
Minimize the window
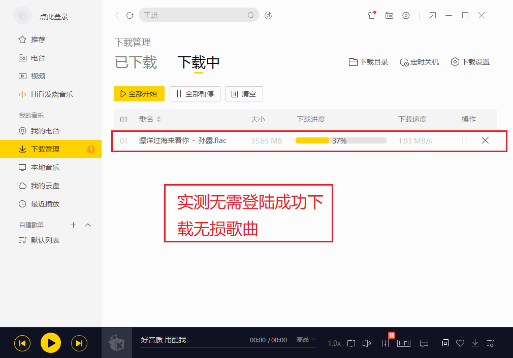tap(448, 15)
